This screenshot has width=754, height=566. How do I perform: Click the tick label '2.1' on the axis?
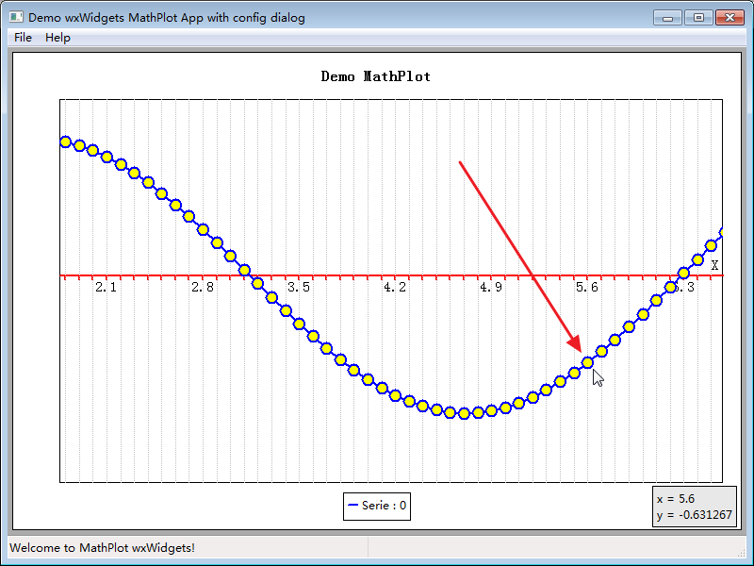click(105, 287)
